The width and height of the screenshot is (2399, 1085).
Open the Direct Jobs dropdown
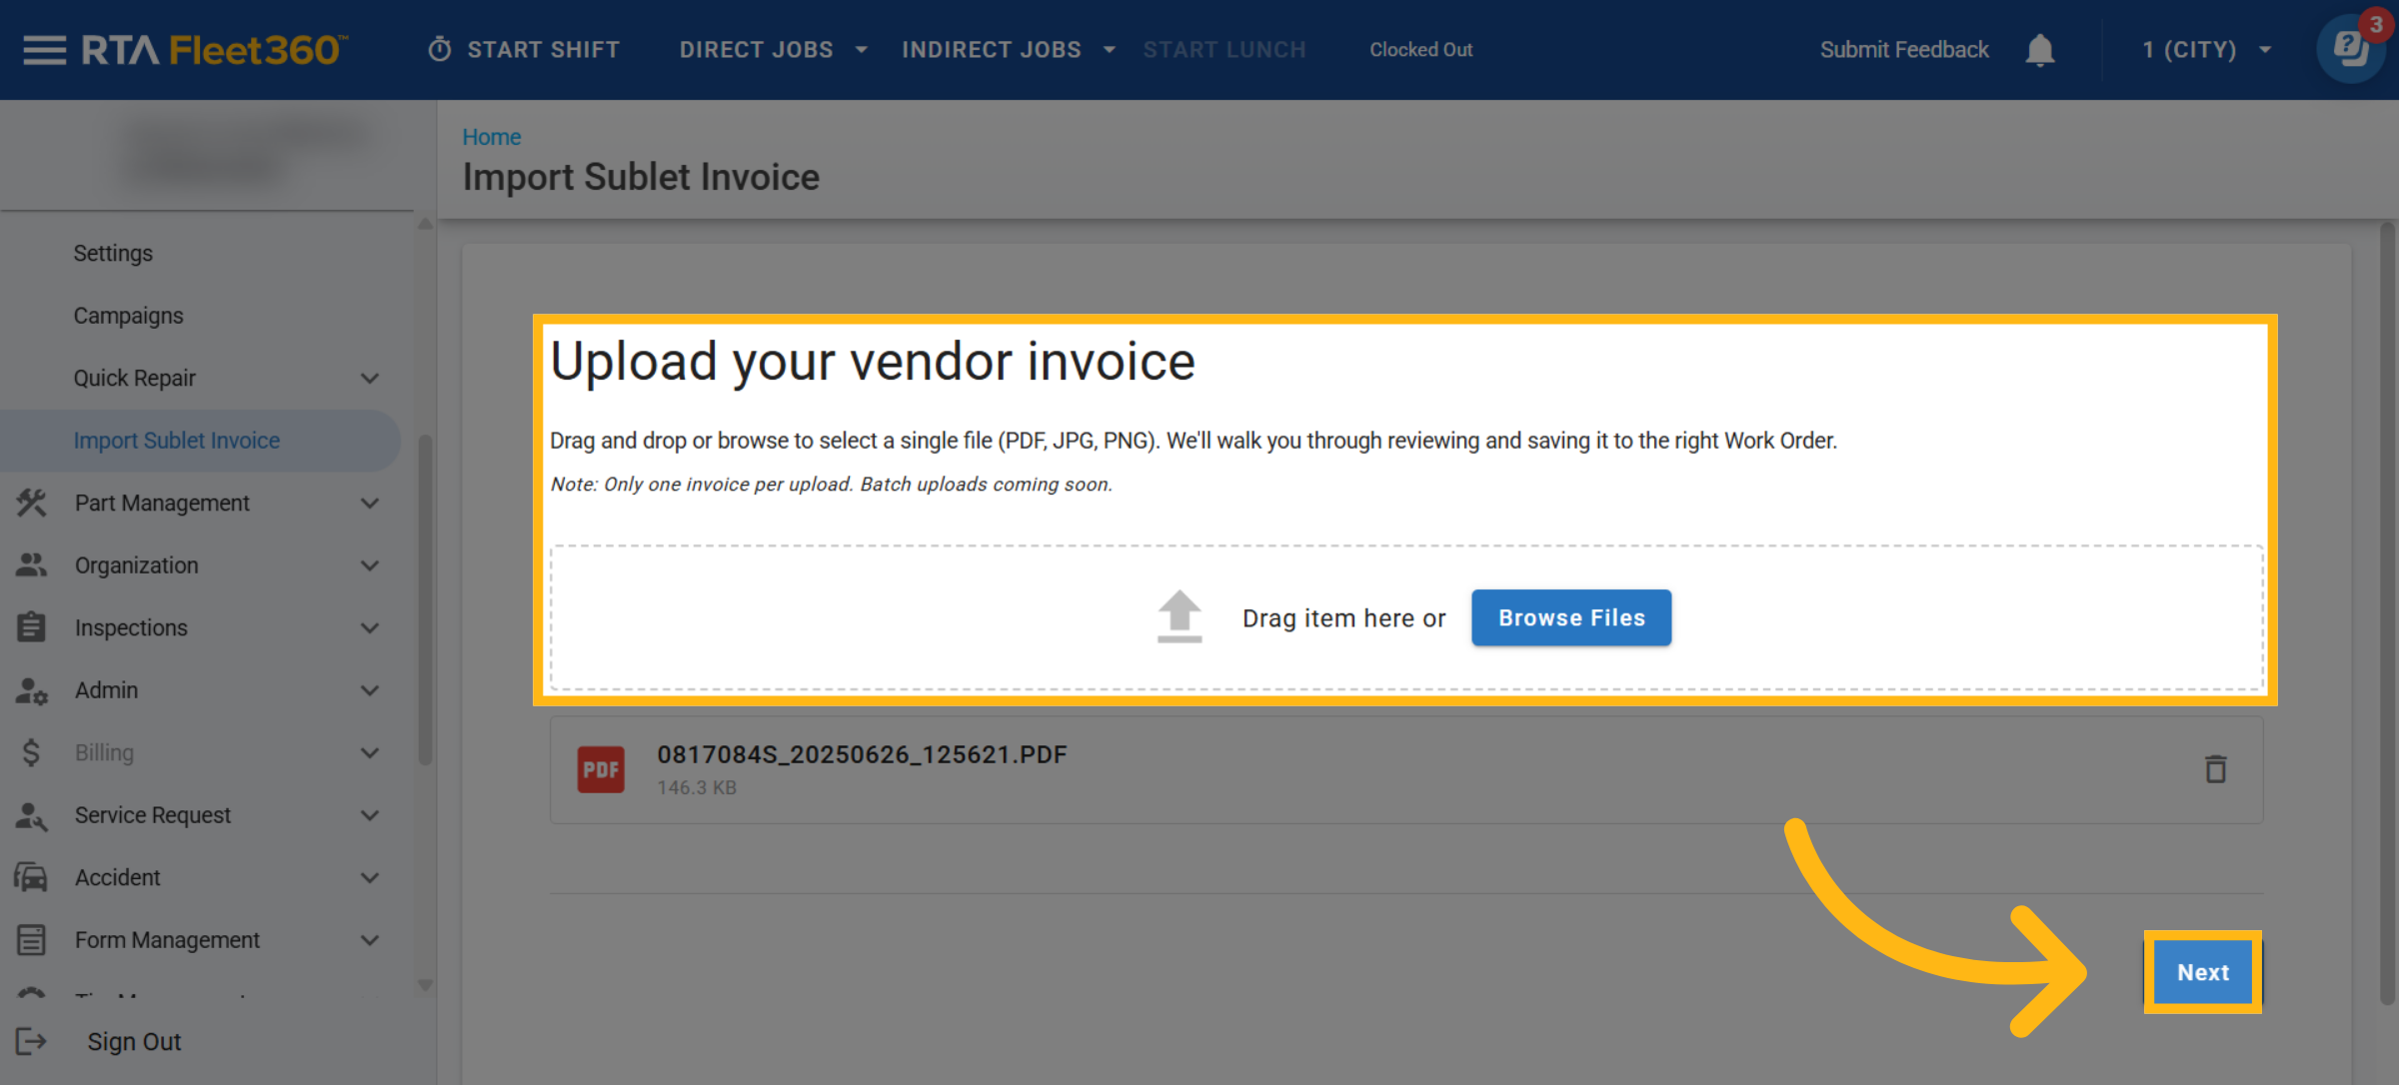(x=773, y=50)
